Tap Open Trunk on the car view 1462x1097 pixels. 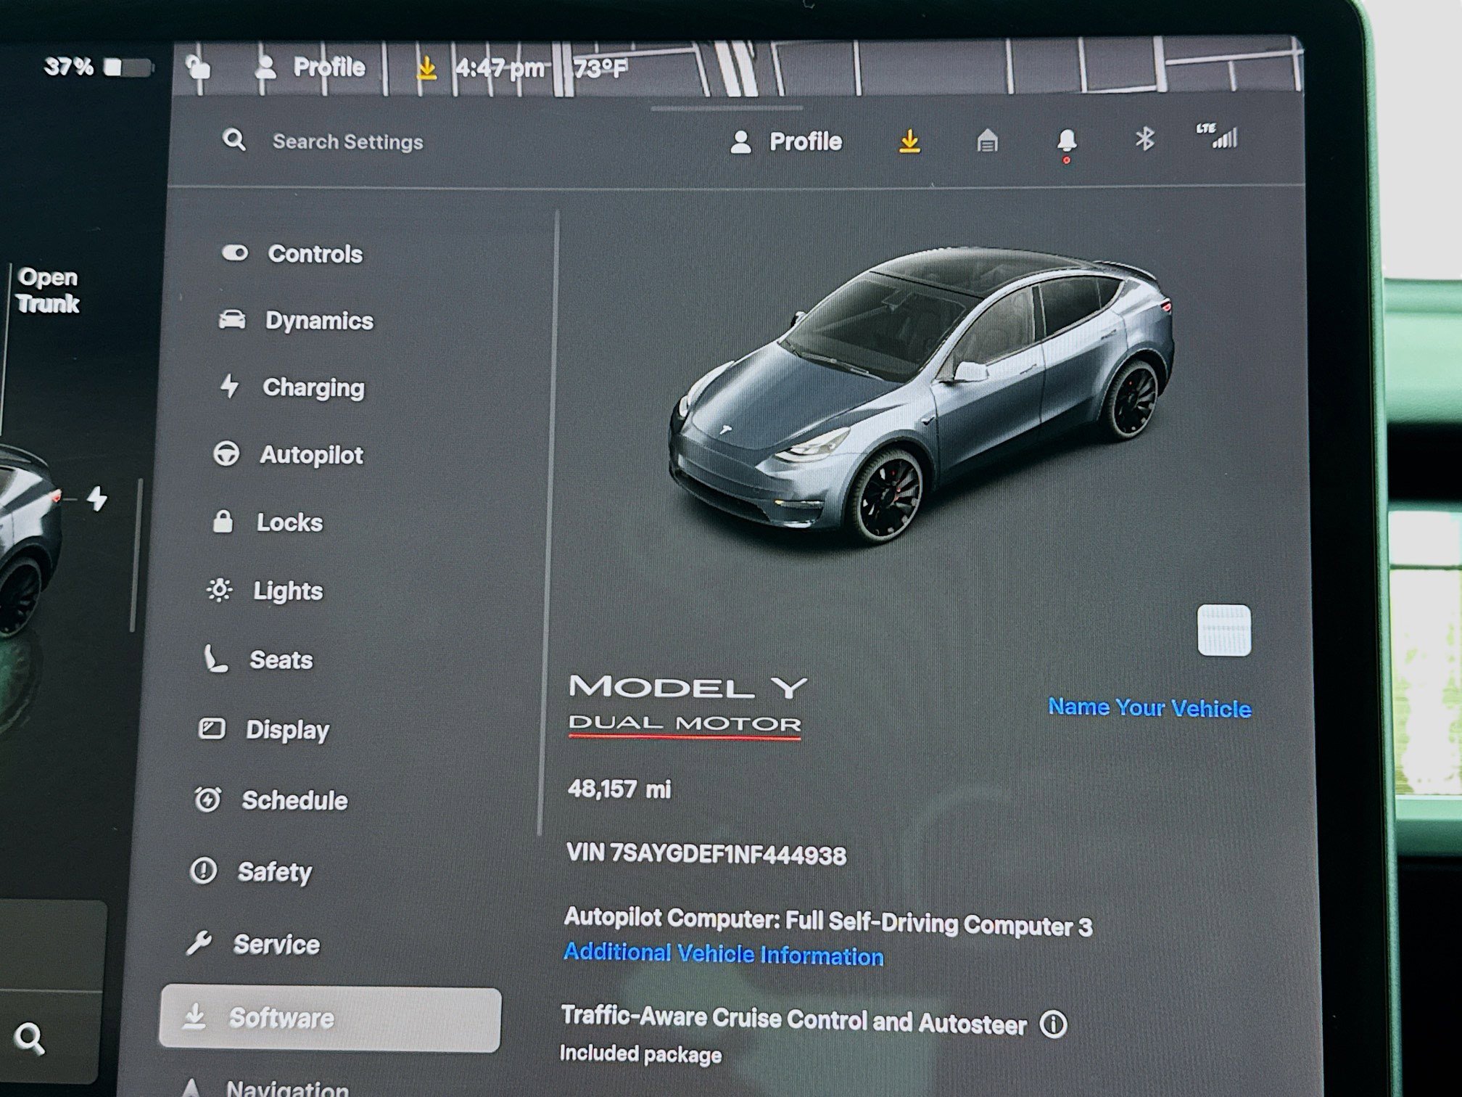(48, 290)
